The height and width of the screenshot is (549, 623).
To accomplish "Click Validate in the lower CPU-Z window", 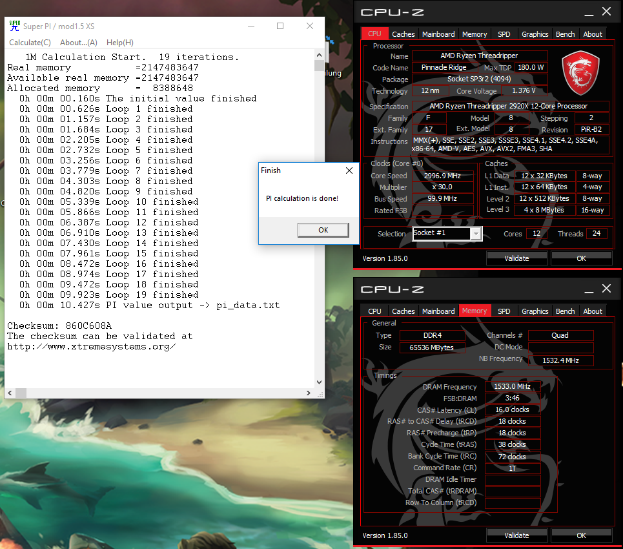I will pos(516,535).
